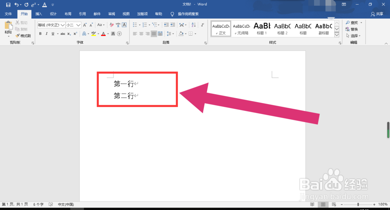
Task: Toggle justify alignment
Action: pyautogui.click(x=154, y=34)
